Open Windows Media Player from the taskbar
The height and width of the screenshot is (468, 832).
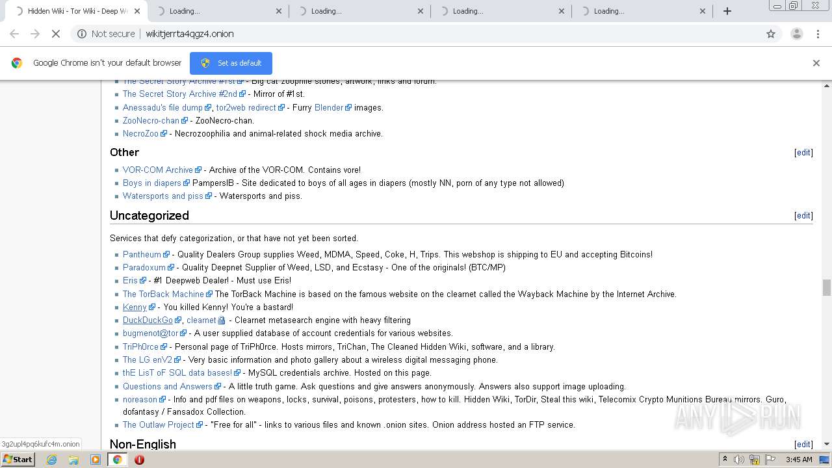tap(96, 460)
